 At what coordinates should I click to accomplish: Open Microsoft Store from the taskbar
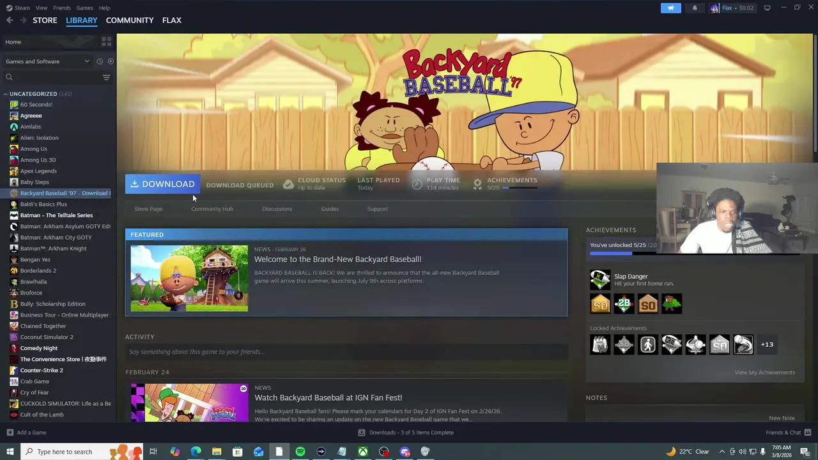pos(237,452)
